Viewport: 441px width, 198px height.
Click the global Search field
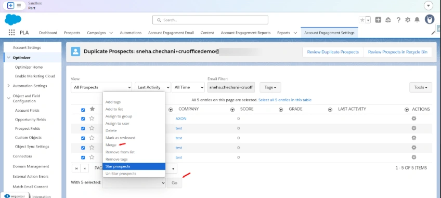(x=210, y=20)
